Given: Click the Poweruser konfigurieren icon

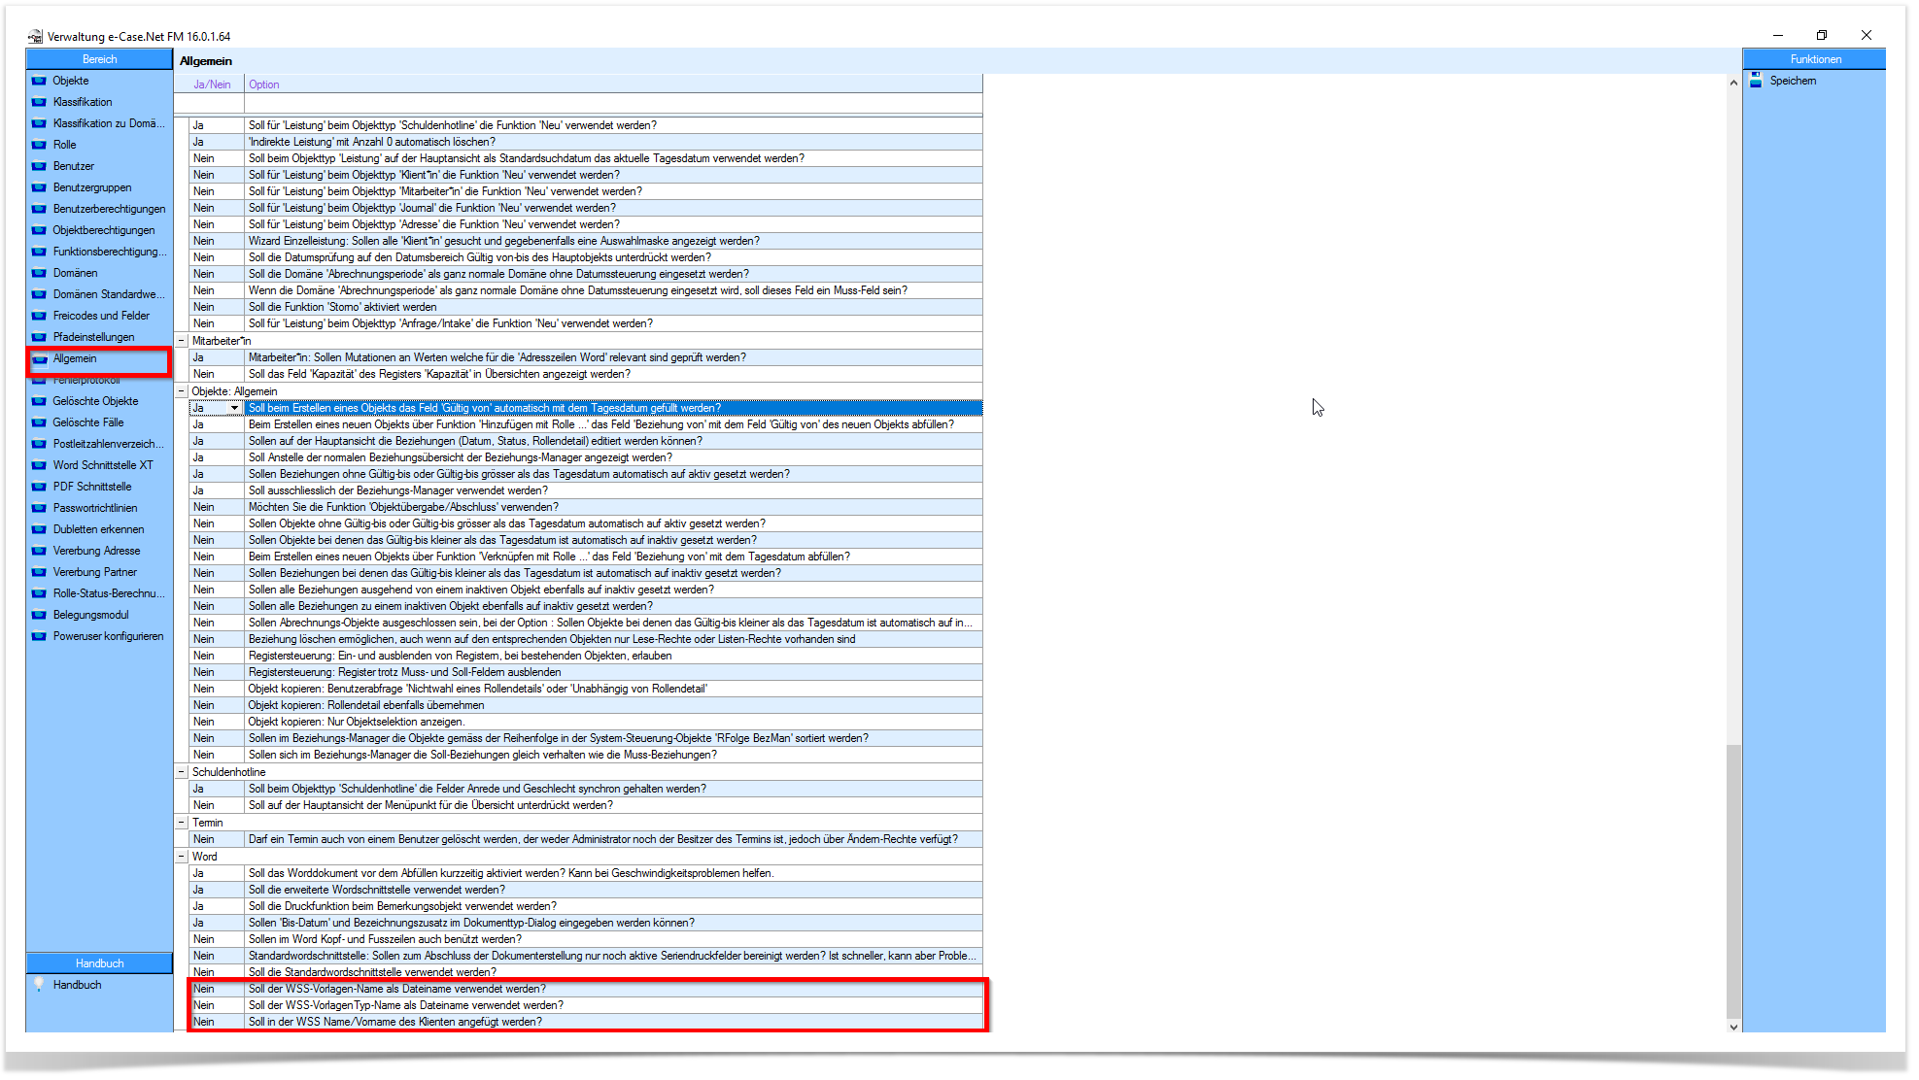Looking at the screenshot, I should click(x=39, y=636).
